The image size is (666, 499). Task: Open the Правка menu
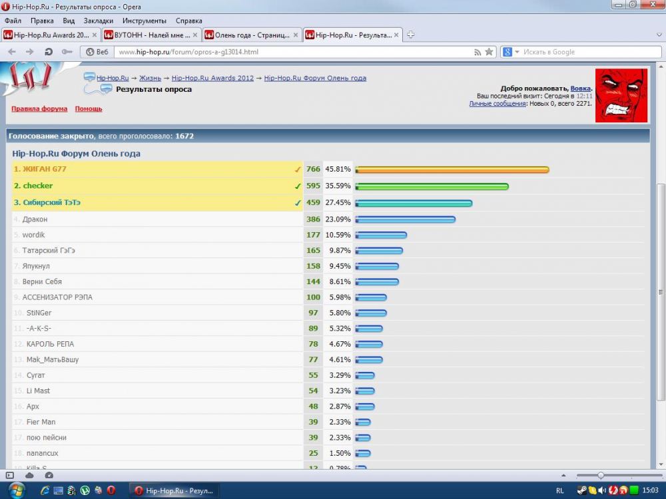[42, 21]
